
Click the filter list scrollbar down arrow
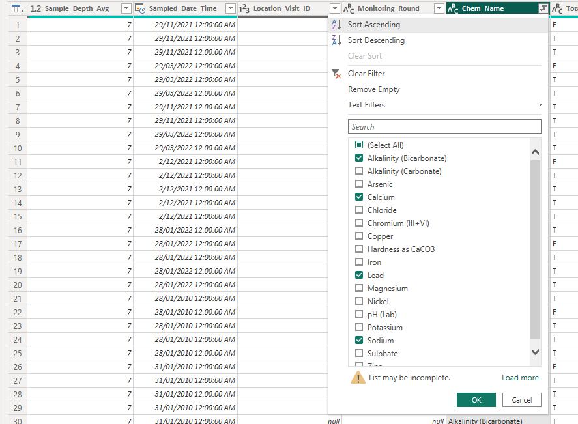[x=536, y=352]
